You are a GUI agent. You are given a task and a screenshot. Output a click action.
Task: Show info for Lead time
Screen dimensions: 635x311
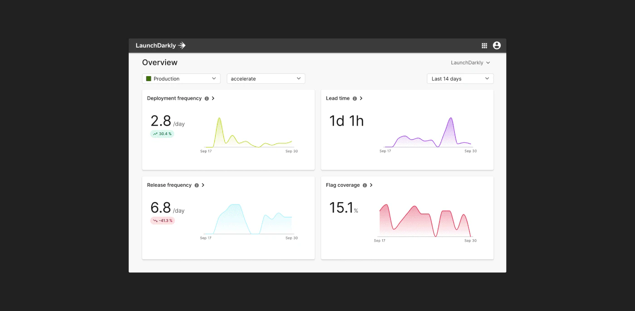coord(355,98)
